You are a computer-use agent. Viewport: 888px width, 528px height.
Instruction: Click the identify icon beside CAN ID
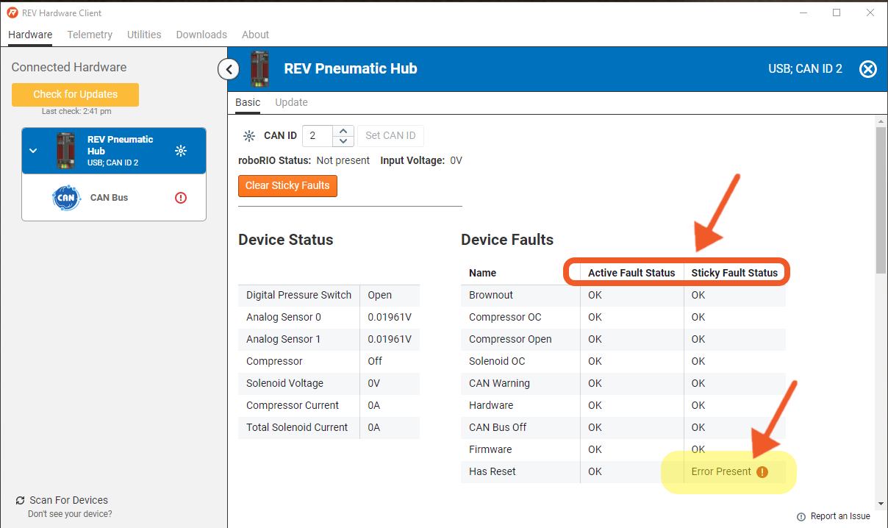pyautogui.click(x=249, y=136)
